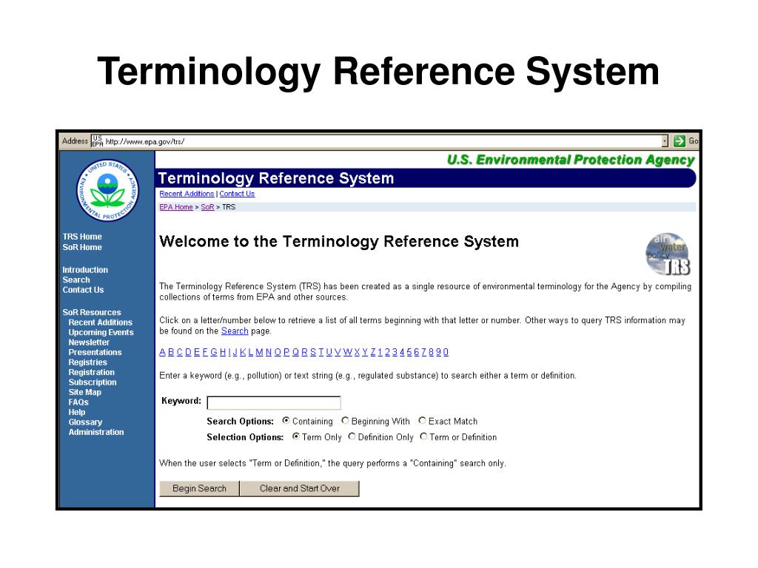Open Help in sidebar
This screenshot has width=758, height=568.
coord(76,413)
